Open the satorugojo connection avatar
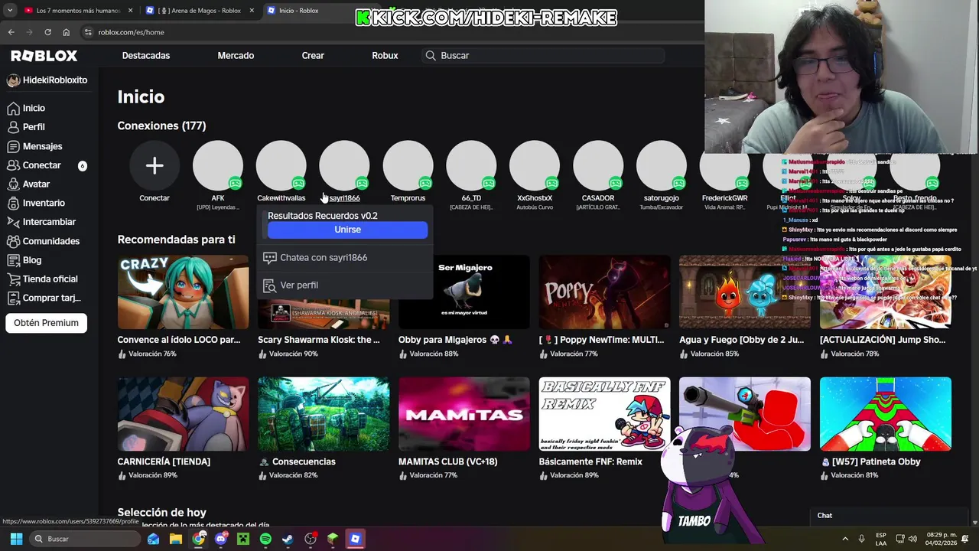The height and width of the screenshot is (551, 979). (x=662, y=165)
